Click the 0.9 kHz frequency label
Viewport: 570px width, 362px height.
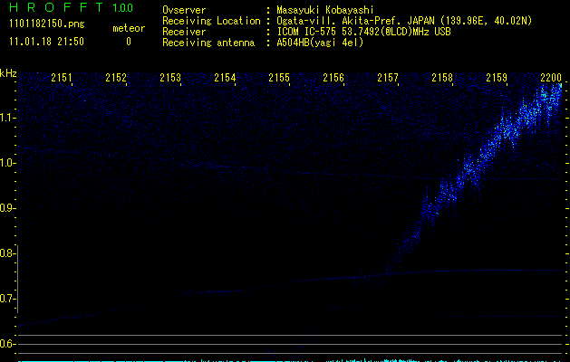point(7,208)
